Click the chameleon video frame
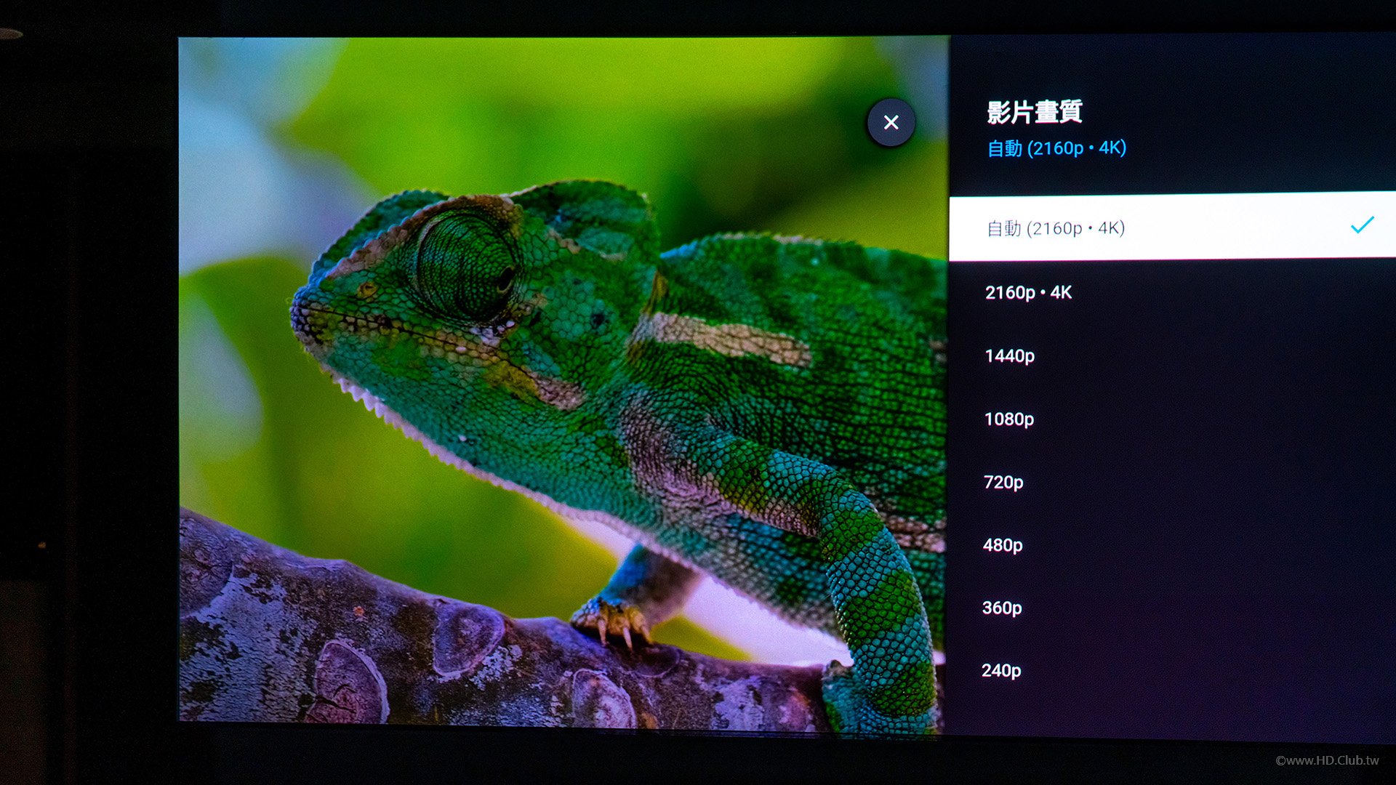The image size is (1396, 785). coord(563,382)
